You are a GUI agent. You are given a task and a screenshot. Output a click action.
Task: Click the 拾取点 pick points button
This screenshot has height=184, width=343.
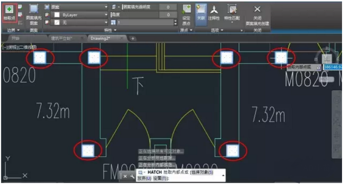(x=9, y=13)
